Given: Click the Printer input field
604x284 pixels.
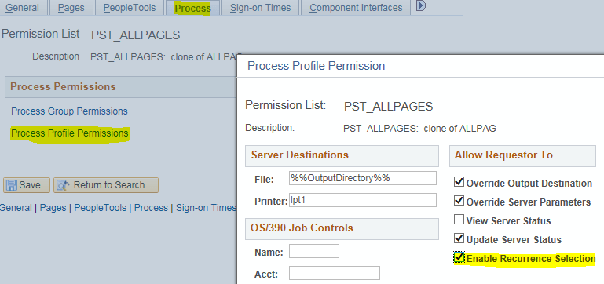Looking at the screenshot, I should [x=363, y=201].
